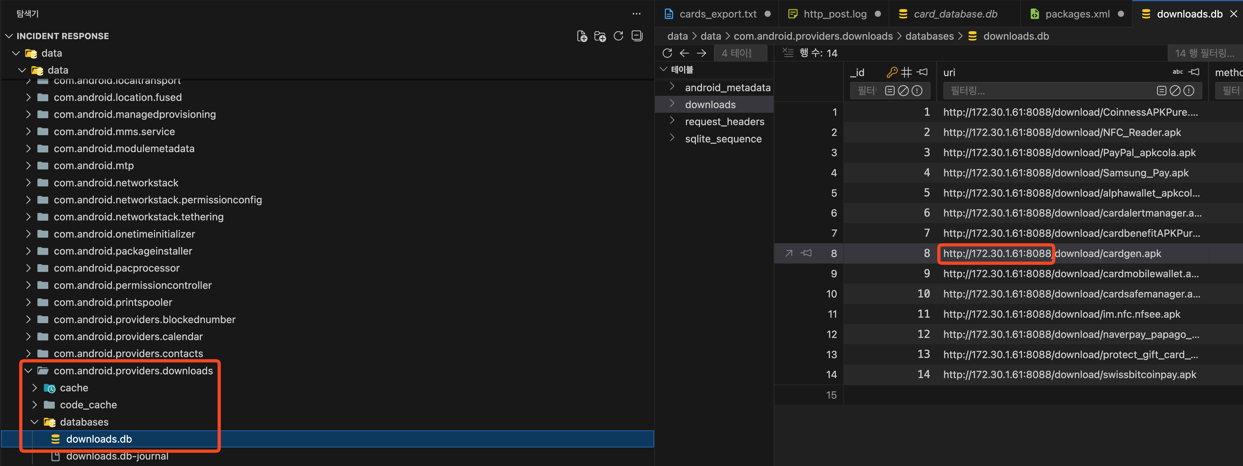This screenshot has width=1243, height=466.
Task: Collapse all folders in explorer
Action: [636, 36]
